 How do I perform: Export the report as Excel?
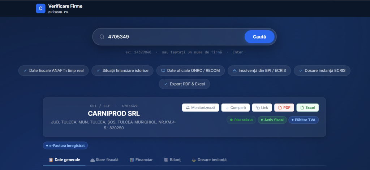pos(307,108)
